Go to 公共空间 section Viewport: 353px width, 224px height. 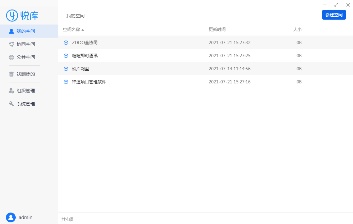pyautogui.click(x=29, y=57)
